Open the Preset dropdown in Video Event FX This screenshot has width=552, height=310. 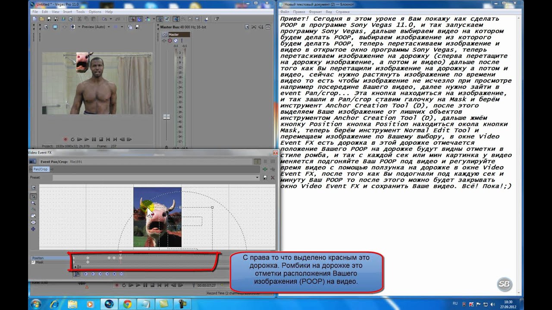(257, 177)
